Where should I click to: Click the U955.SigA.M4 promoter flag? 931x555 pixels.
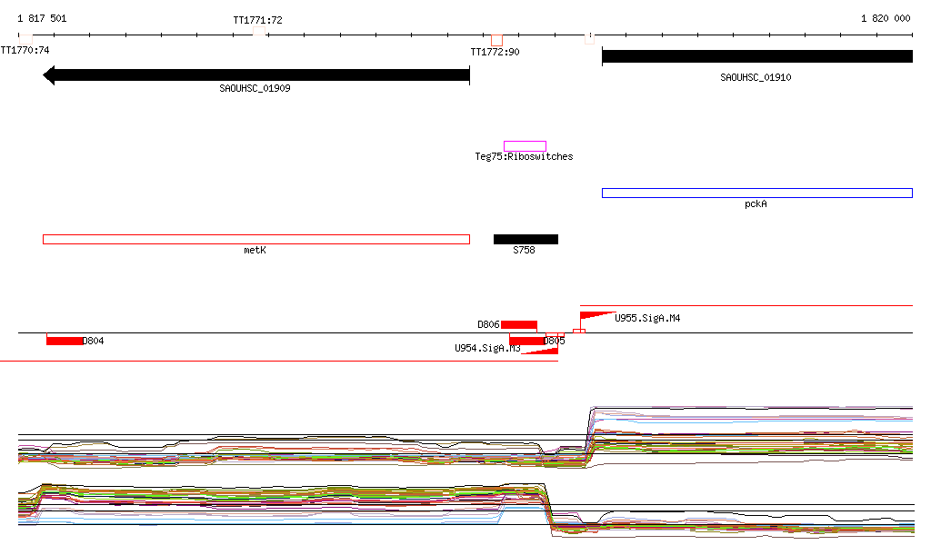pyautogui.click(x=596, y=316)
